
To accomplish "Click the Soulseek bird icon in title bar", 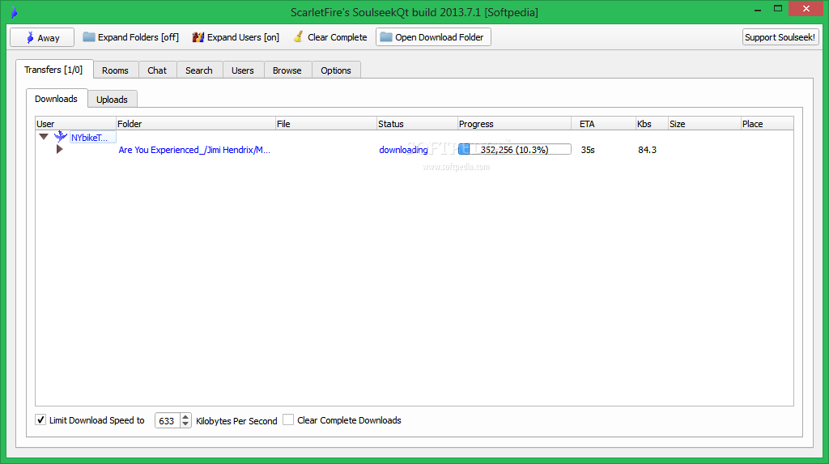I will [14, 11].
